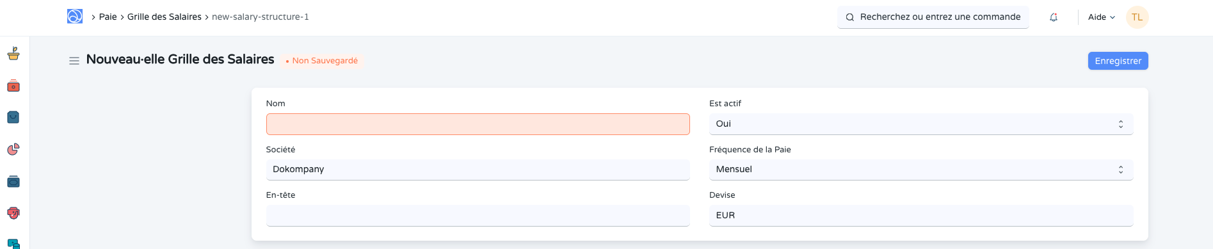The height and width of the screenshot is (249, 1213).
Task: Click the Enregistrer button
Action: coord(1118,61)
